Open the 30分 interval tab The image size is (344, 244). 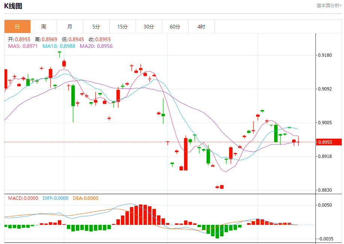tap(149, 27)
